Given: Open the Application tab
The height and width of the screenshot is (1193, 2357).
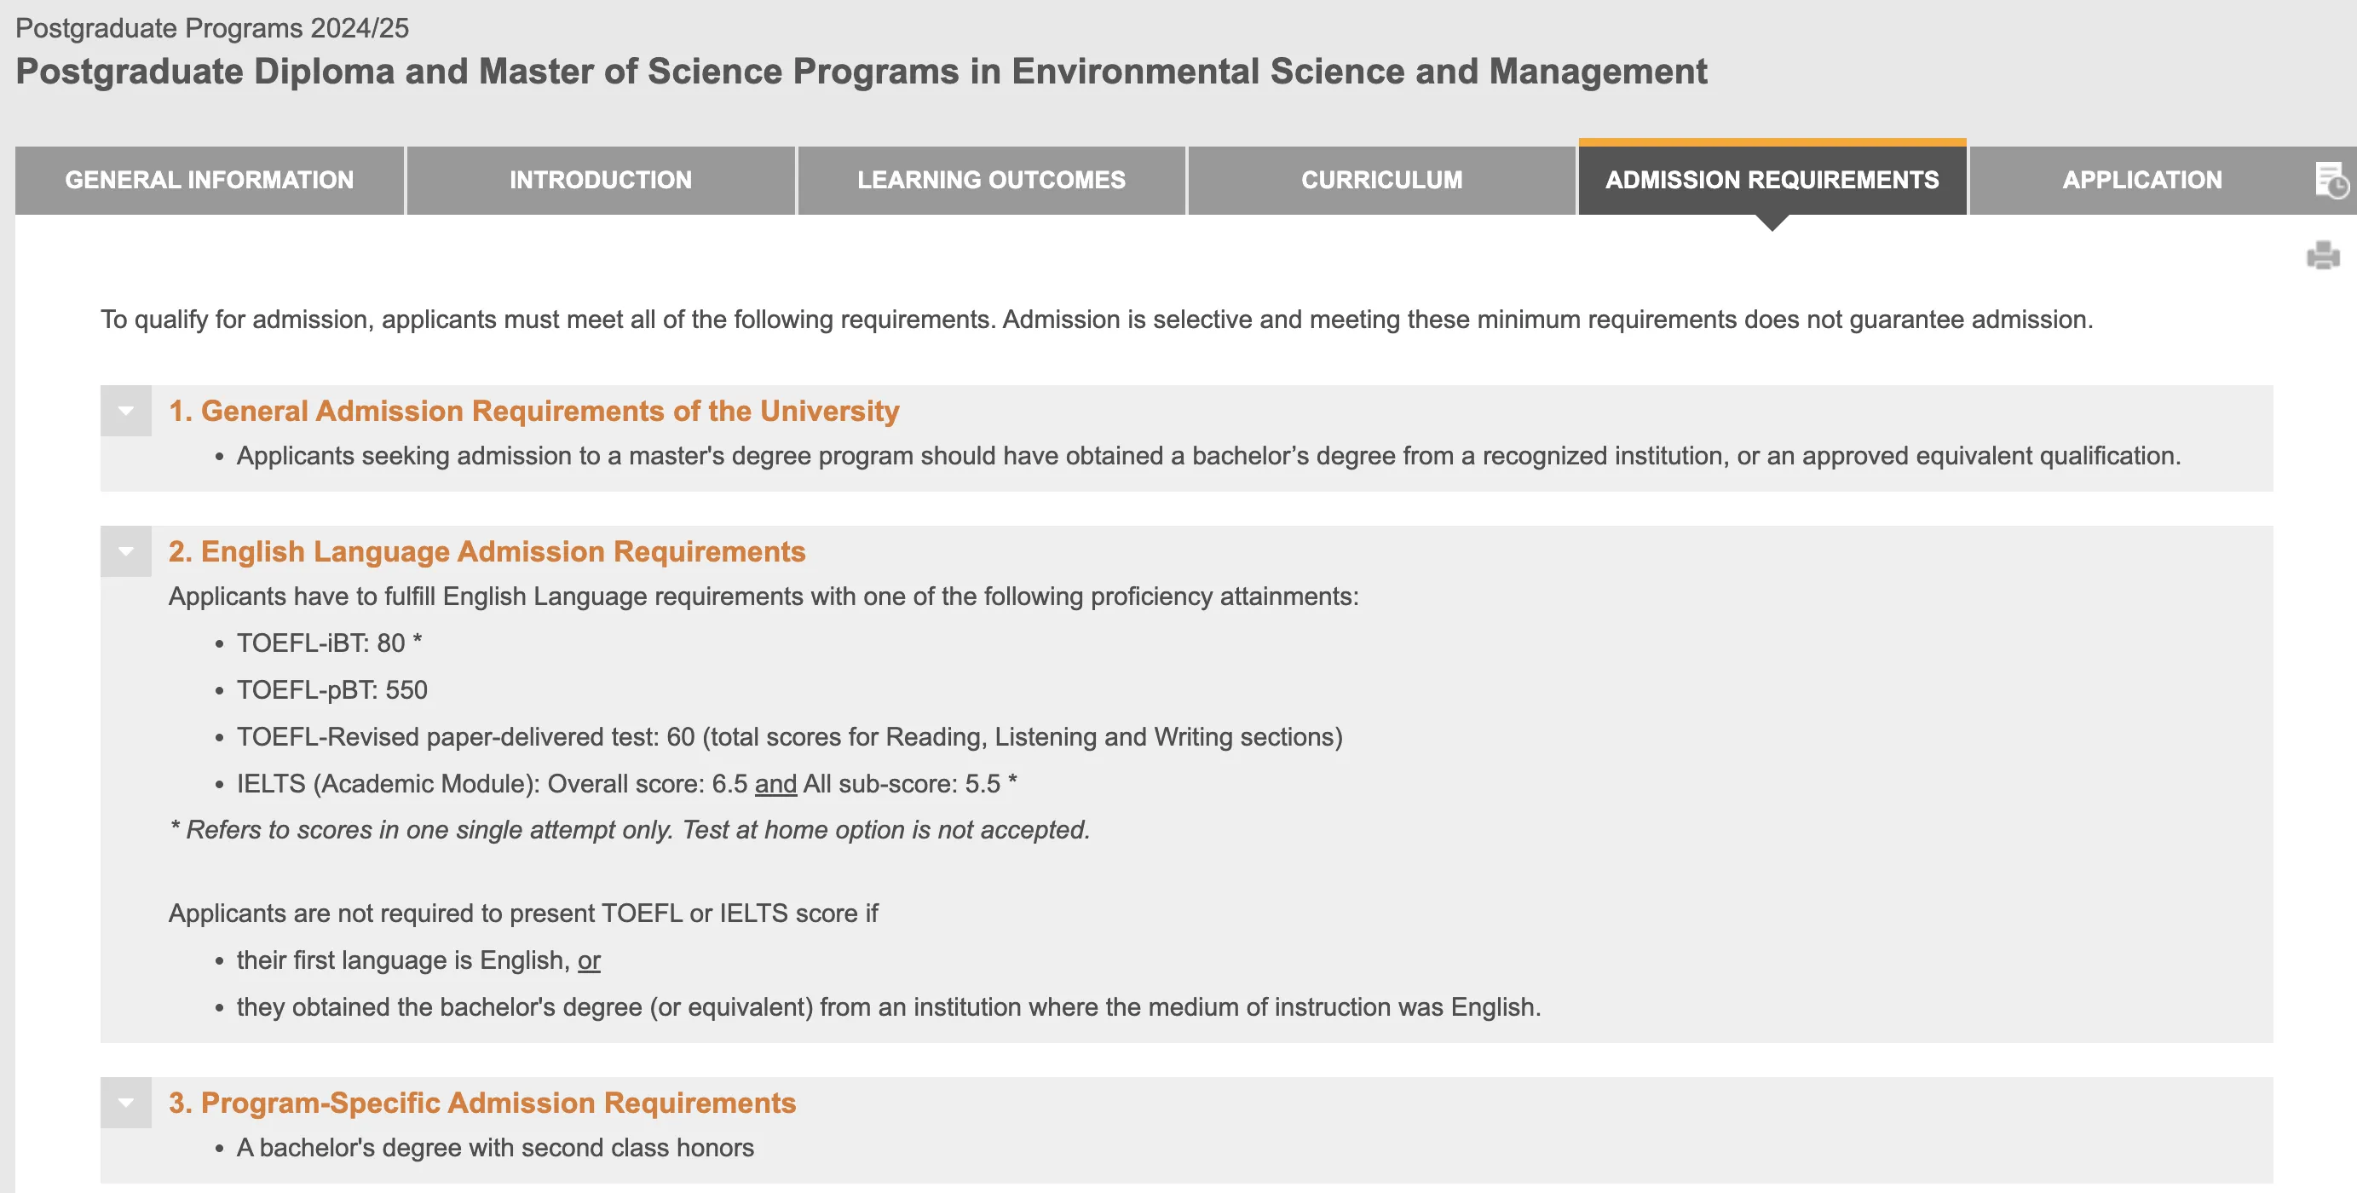Looking at the screenshot, I should [x=2141, y=181].
